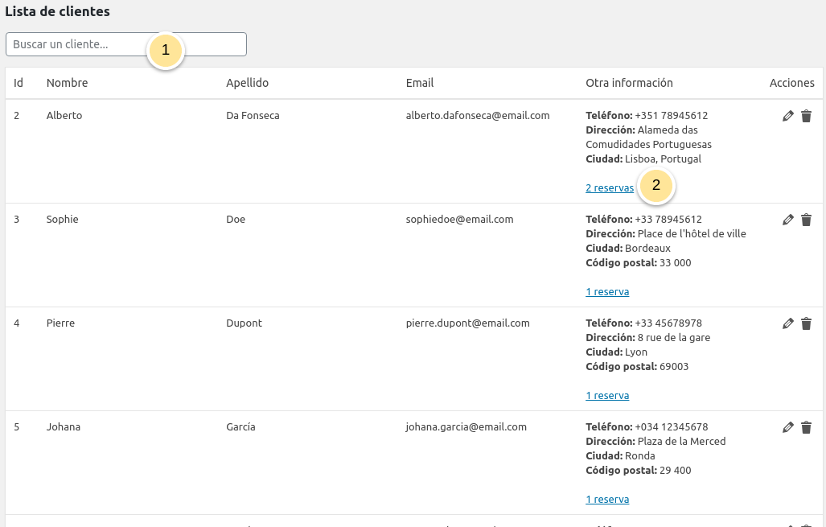Click the yellow marker numbered 1
Screen dimensions: 826x527
point(166,50)
